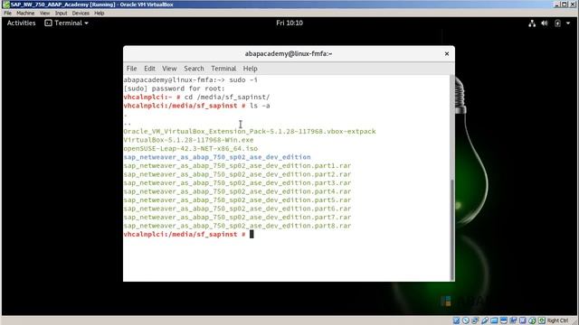This screenshot has height=325, width=579.
Task: Click the Right Ctrl host key label
Action: click(x=557, y=320)
